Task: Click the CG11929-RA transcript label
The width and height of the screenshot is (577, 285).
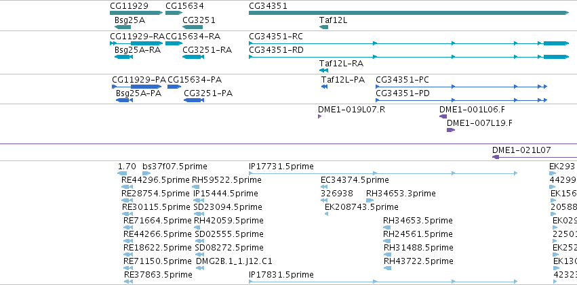Action: (137, 37)
